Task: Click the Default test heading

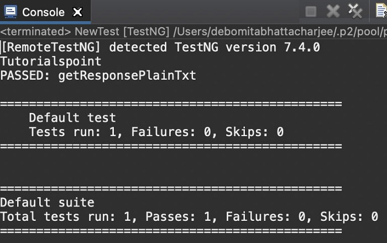Action: pos(72,117)
